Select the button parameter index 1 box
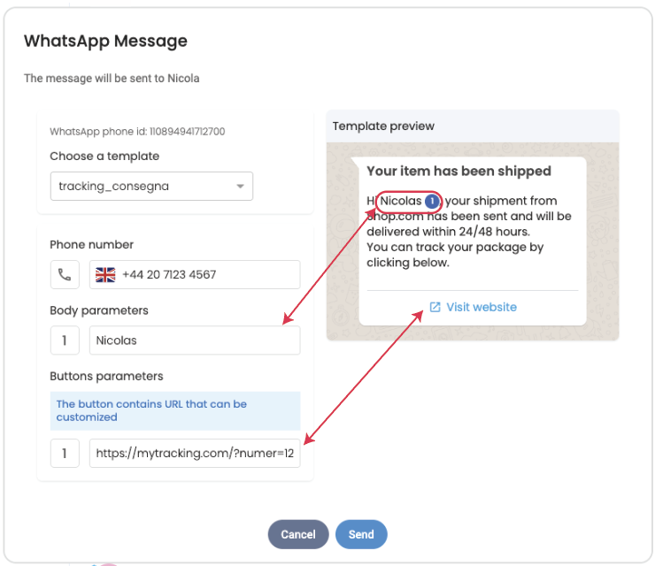Viewport: 655px width, 566px height. 65,455
